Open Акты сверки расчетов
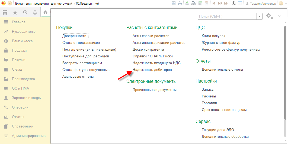Screen dimensions: 288x144 [151, 36]
